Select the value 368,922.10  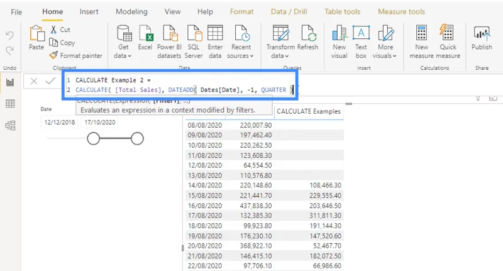256,246
